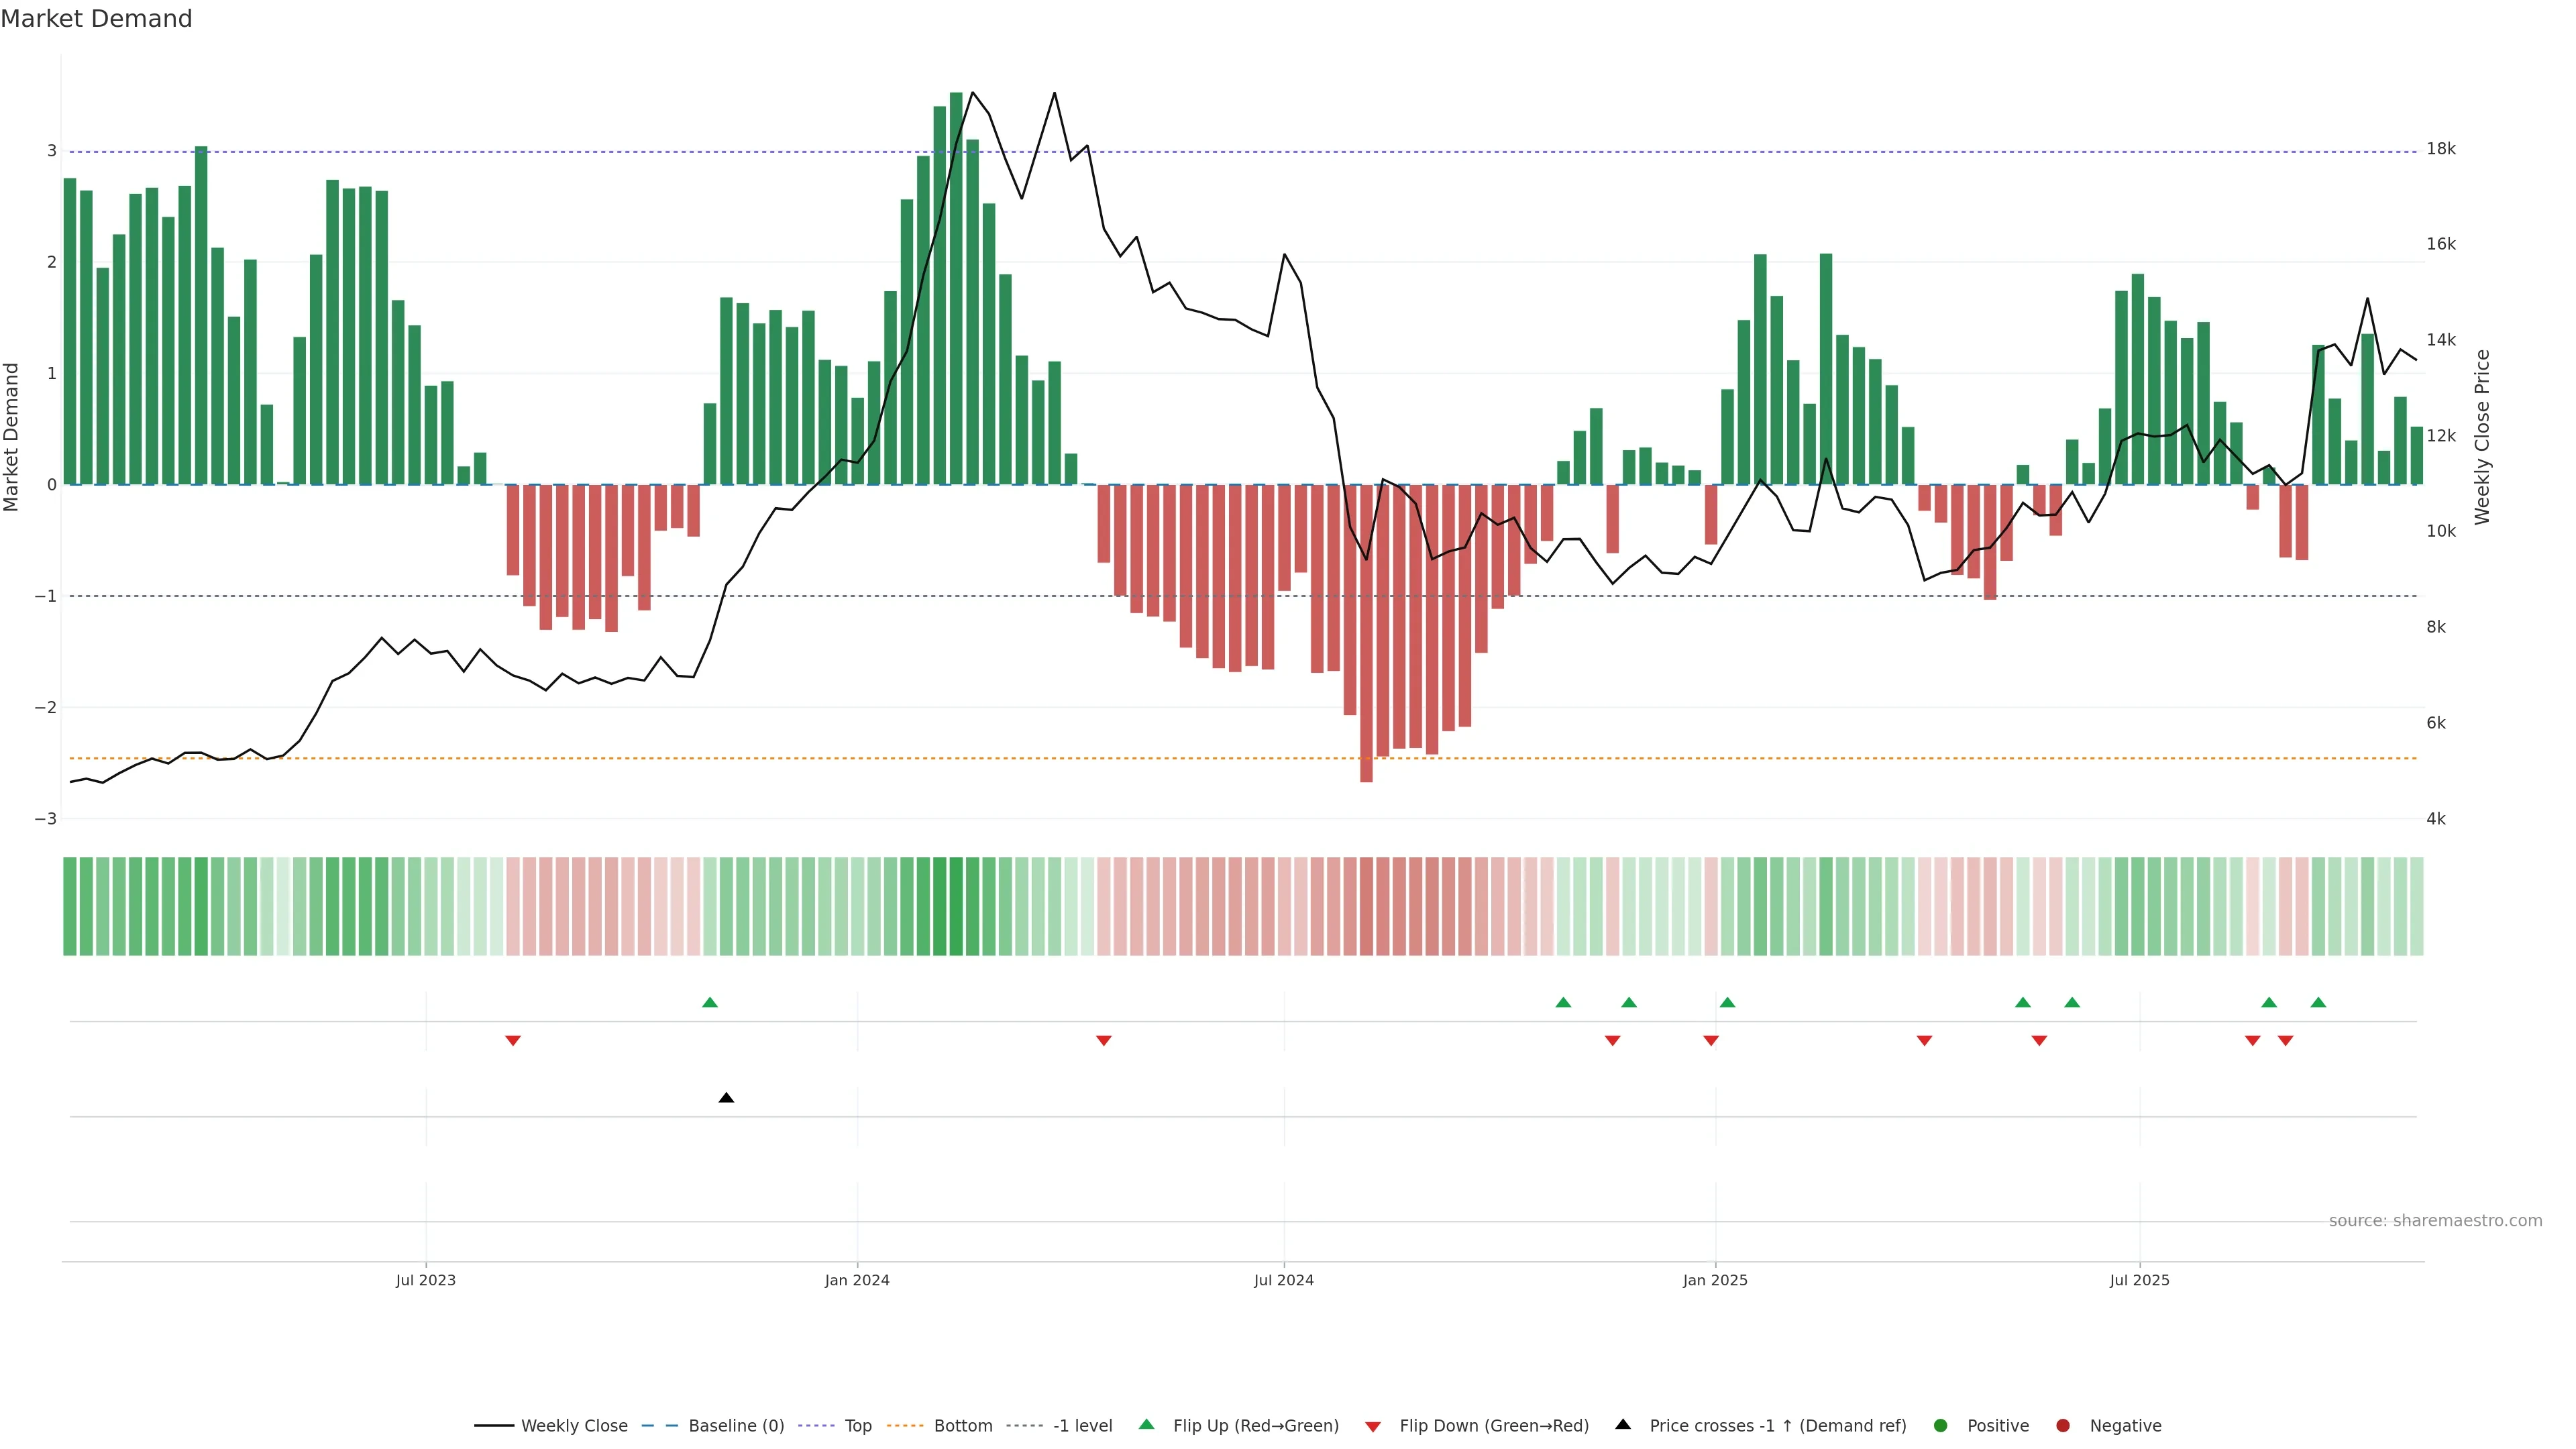Click the black price-cross marker on chart

point(727,1098)
